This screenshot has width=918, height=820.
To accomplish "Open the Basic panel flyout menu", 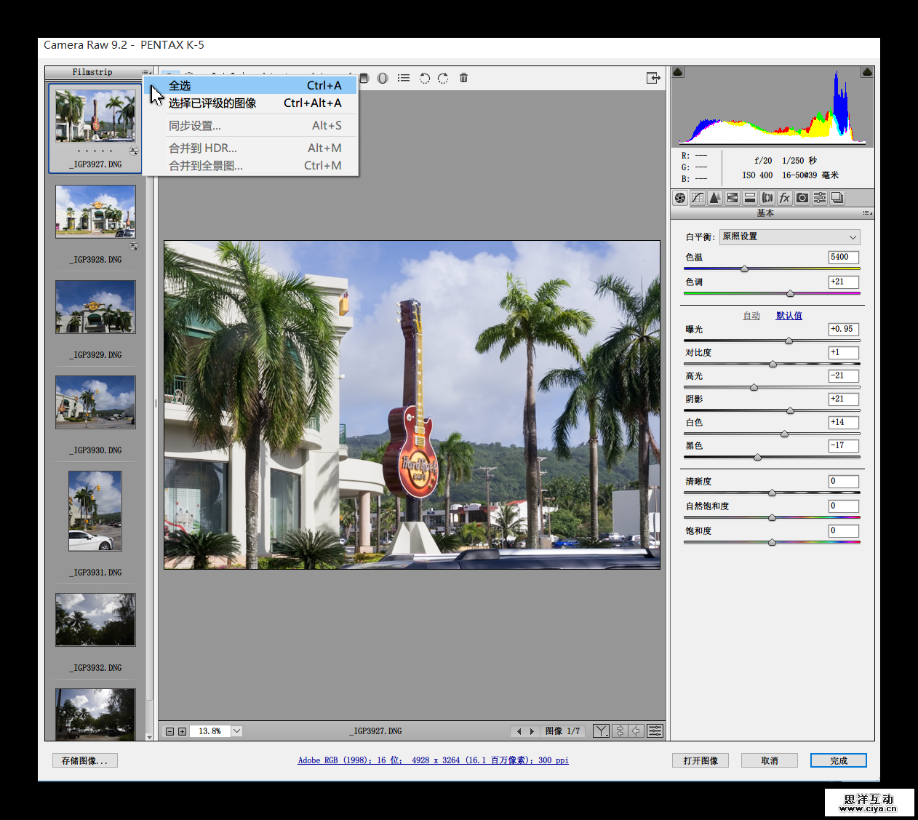I will point(867,213).
